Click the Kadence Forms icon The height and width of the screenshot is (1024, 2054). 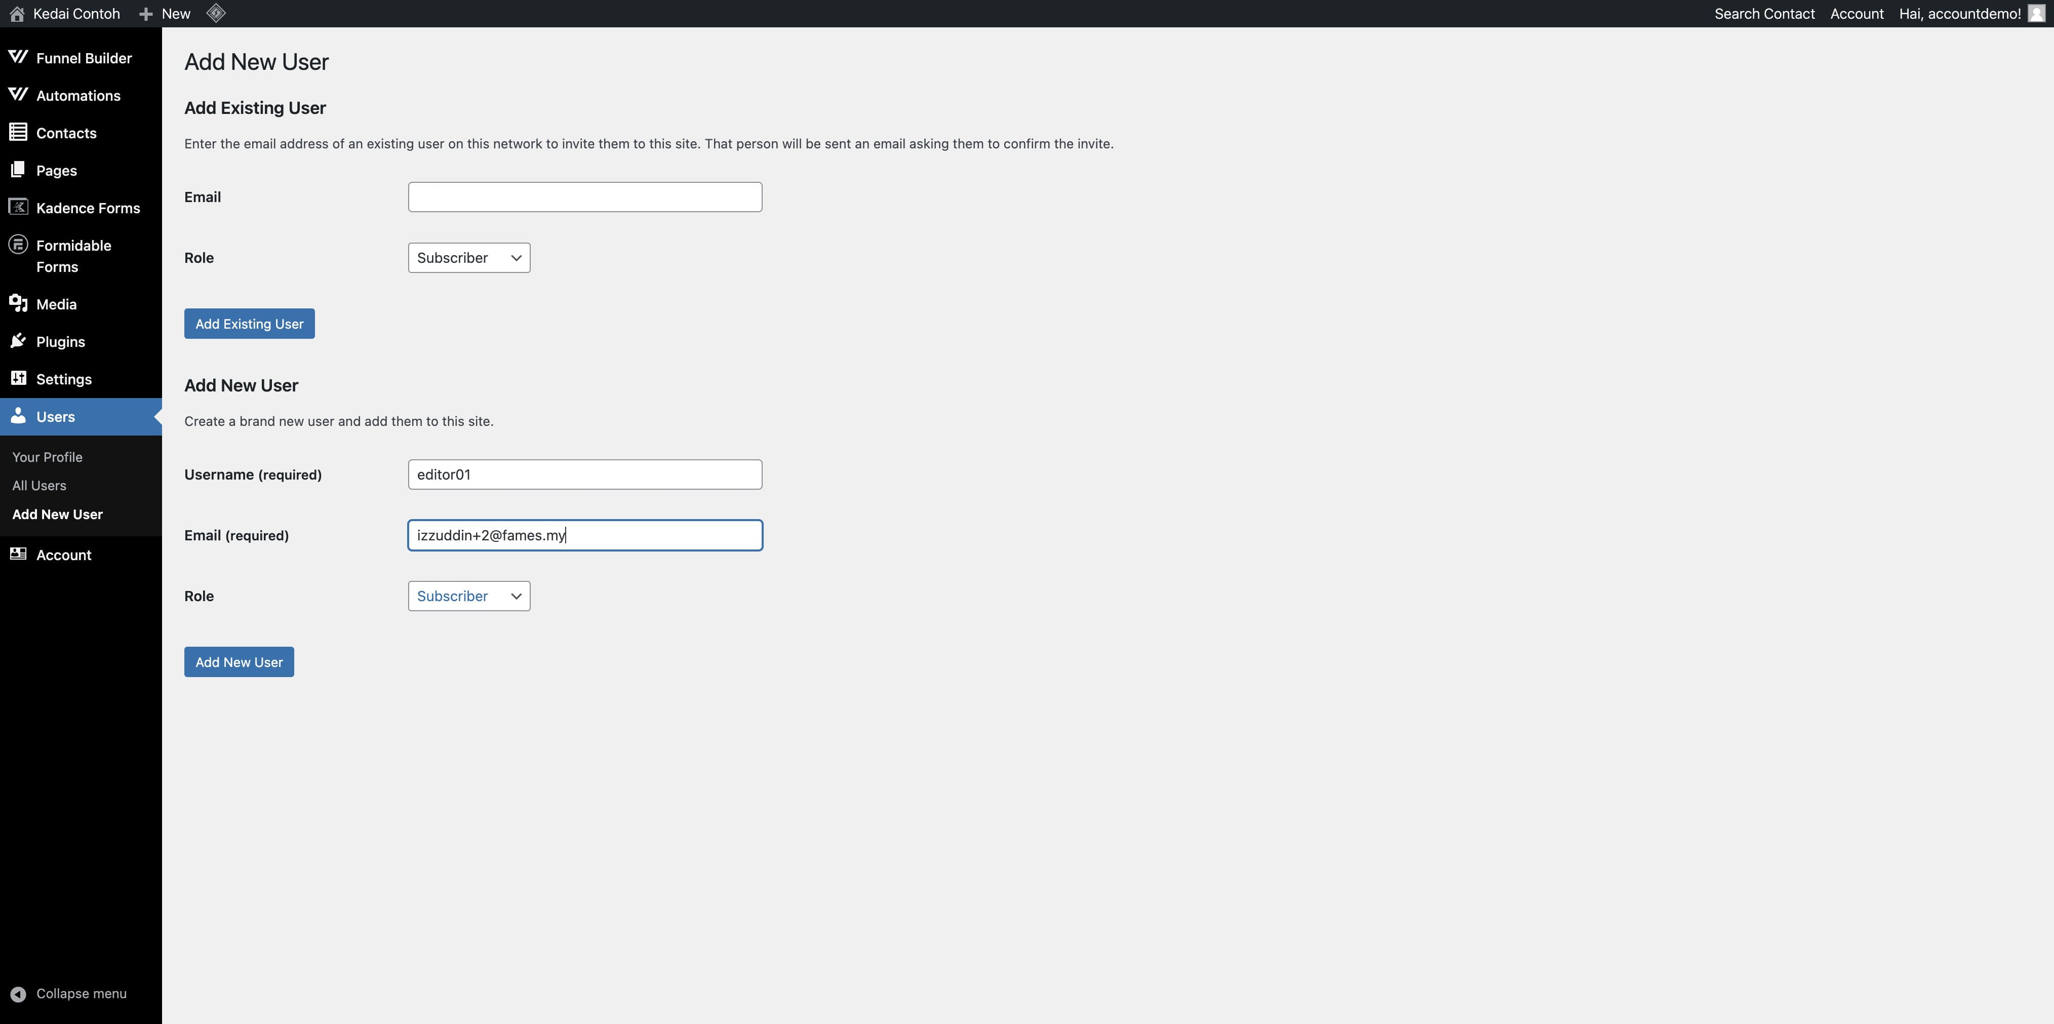tap(18, 207)
